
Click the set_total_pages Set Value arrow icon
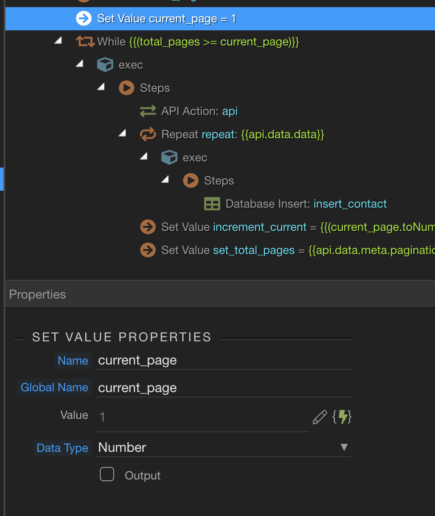148,250
